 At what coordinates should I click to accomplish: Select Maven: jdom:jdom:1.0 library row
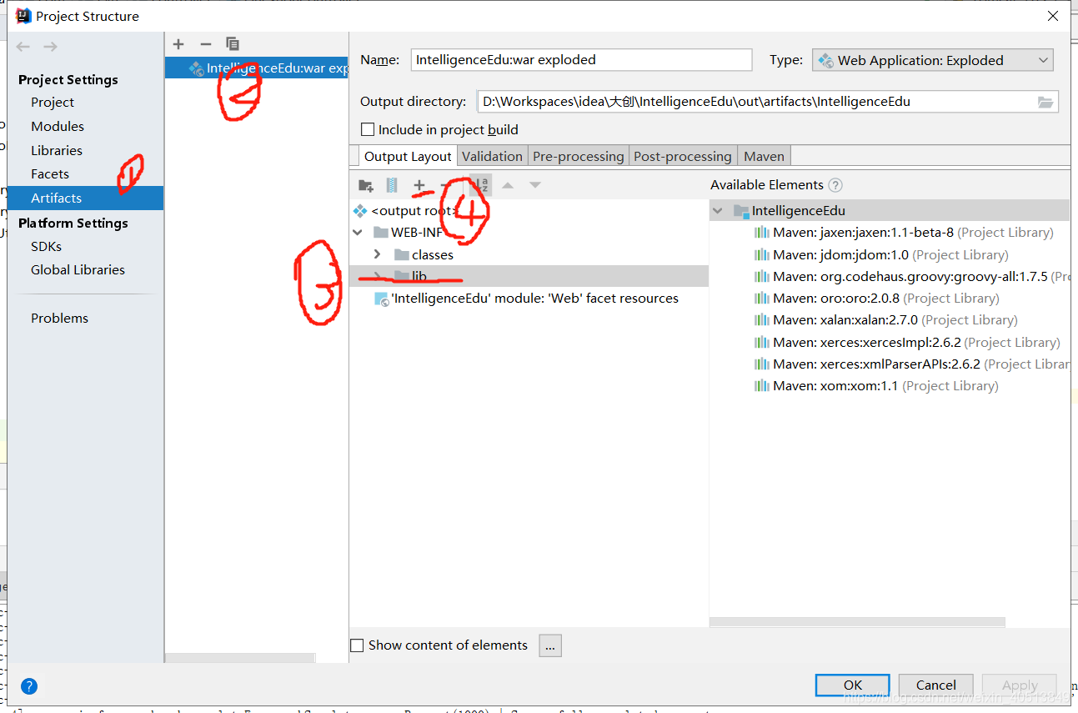tap(890, 255)
